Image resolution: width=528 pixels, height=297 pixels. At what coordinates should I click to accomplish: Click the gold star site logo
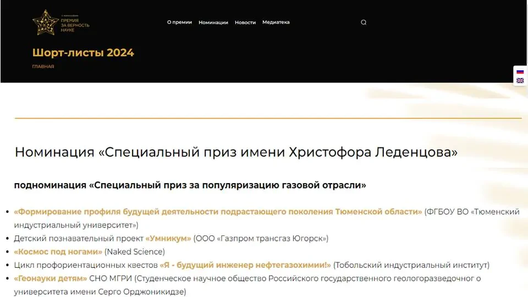coord(46,23)
